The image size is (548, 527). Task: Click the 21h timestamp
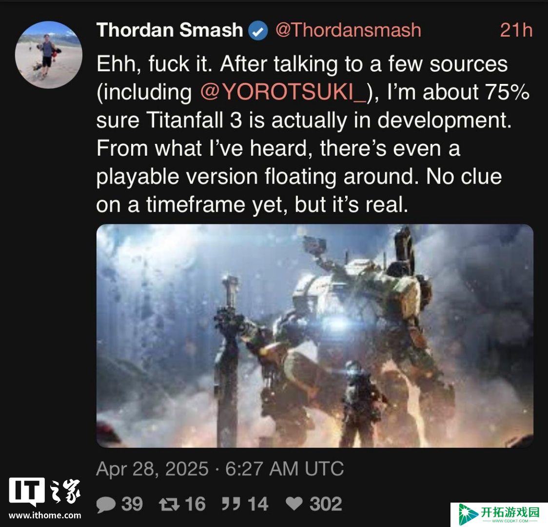pos(516,30)
